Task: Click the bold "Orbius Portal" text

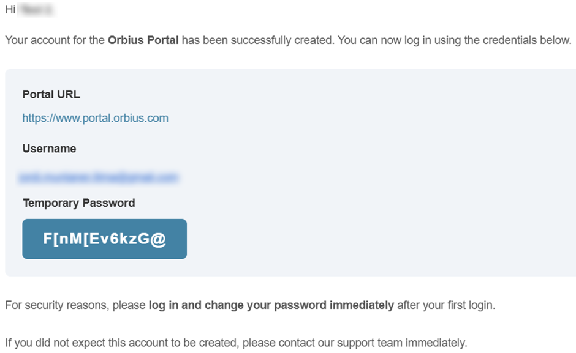Action: [143, 40]
